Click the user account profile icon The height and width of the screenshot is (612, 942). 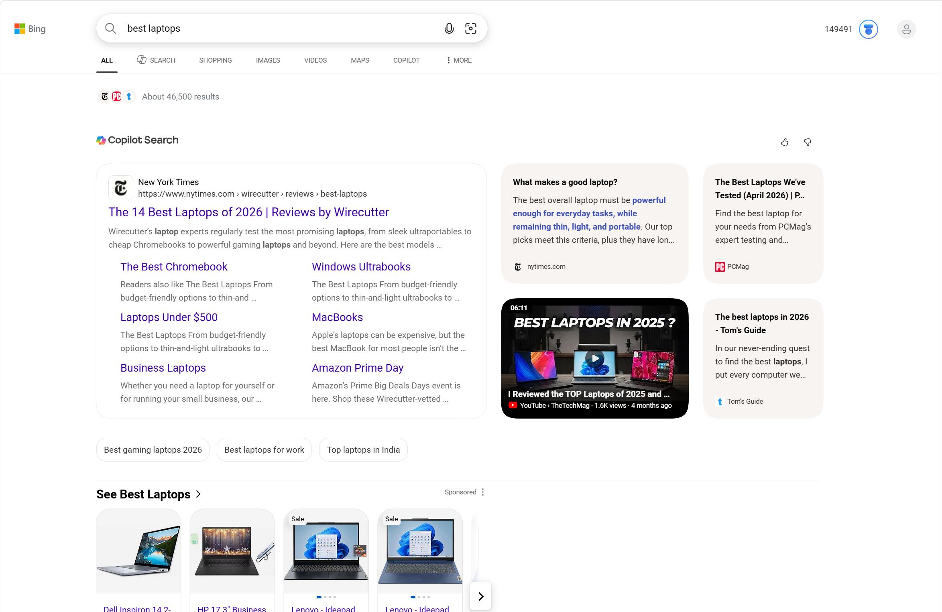[906, 29]
